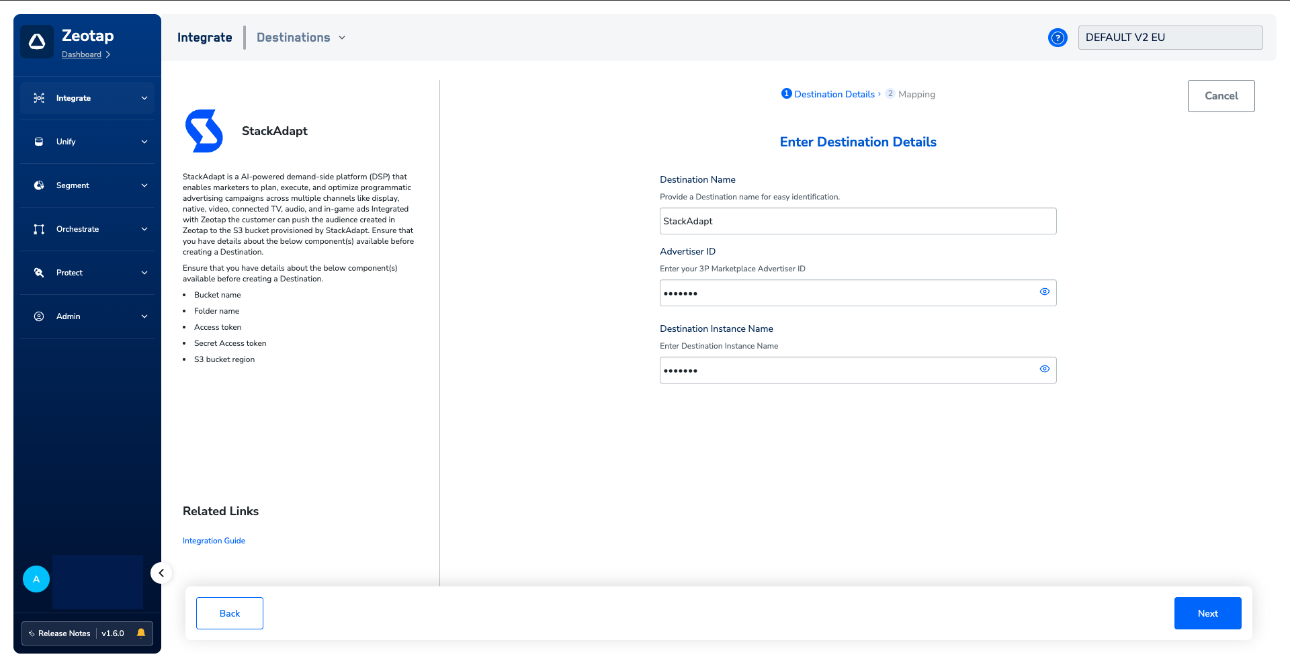The width and height of the screenshot is (1290, 667).
Task: Expand the Unify menu chevron
Action: [x=144, y=142]
